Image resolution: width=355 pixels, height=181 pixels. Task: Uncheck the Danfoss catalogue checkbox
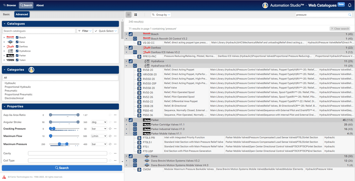tap(17, 47)
